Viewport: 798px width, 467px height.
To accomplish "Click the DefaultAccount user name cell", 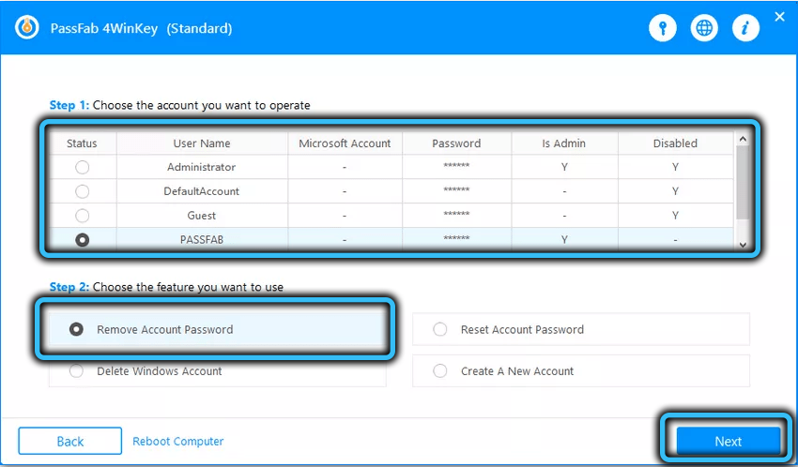I will click(x=202, y=191).
